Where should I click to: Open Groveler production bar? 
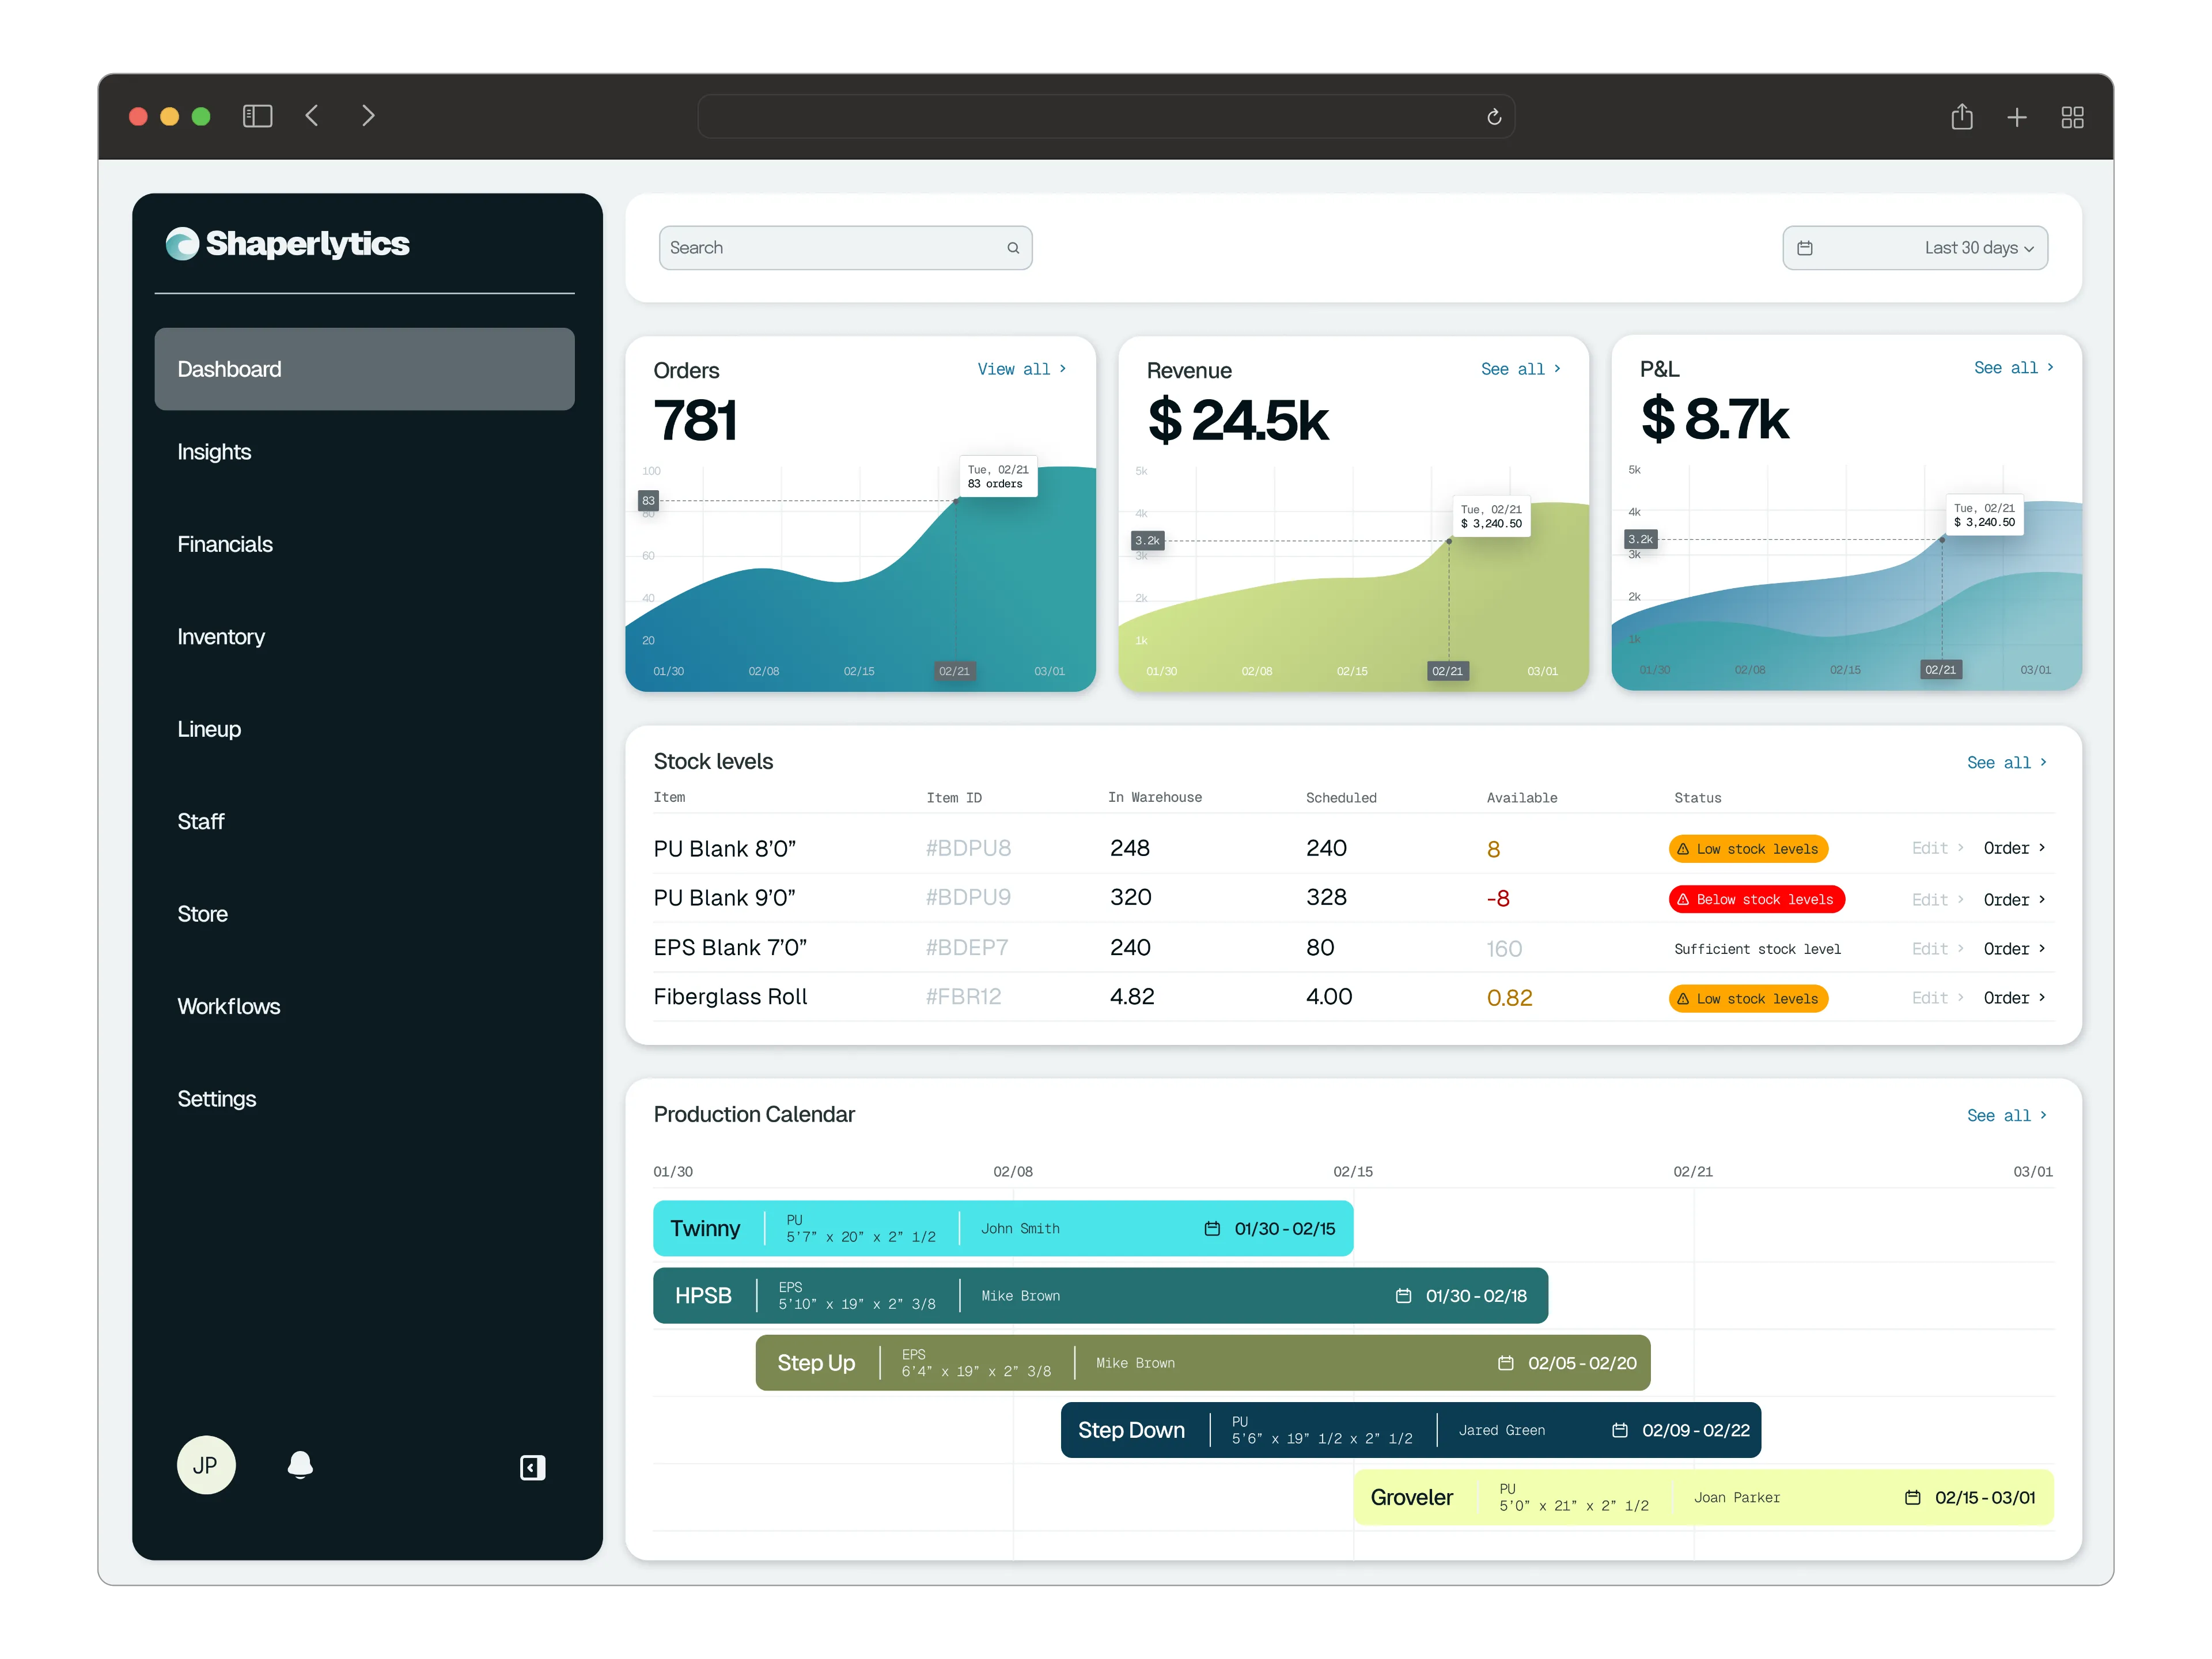coord(1704,1497)
